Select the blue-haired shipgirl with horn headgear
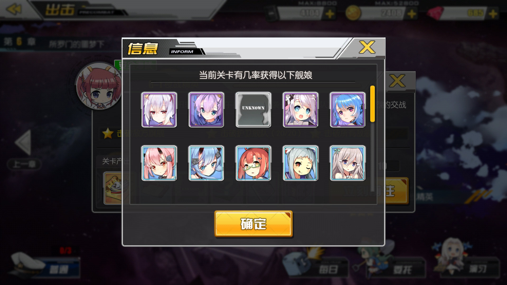 coord(206,163)
